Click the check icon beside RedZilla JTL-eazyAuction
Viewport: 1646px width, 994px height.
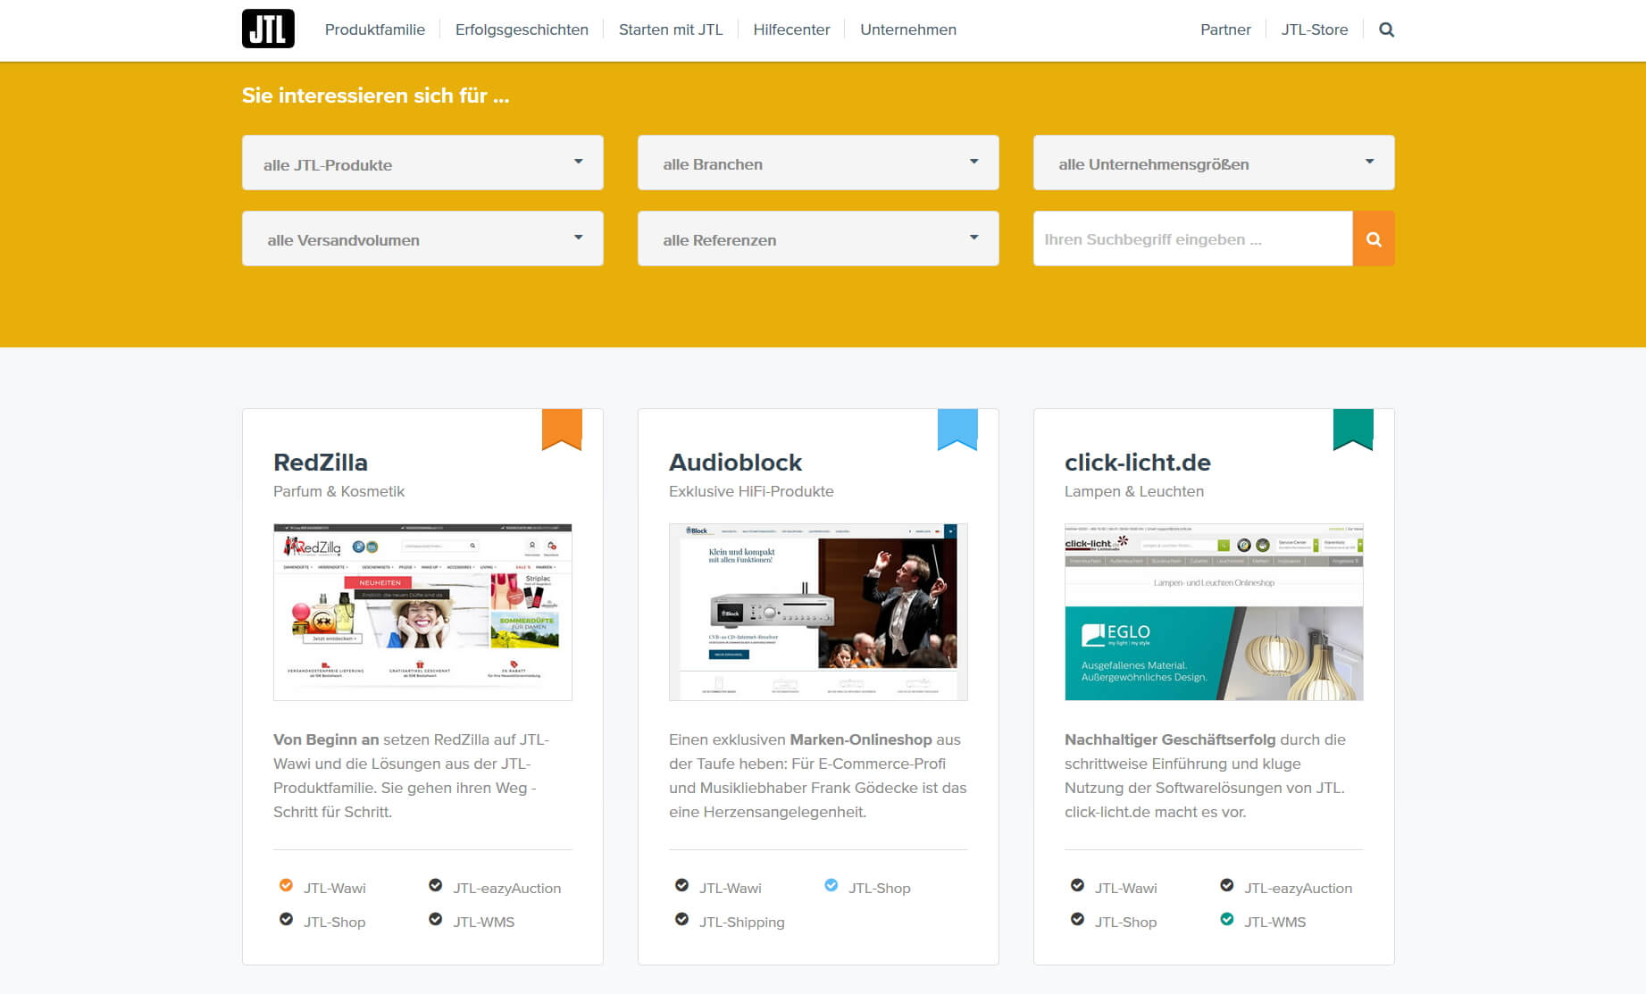(435, 886)
